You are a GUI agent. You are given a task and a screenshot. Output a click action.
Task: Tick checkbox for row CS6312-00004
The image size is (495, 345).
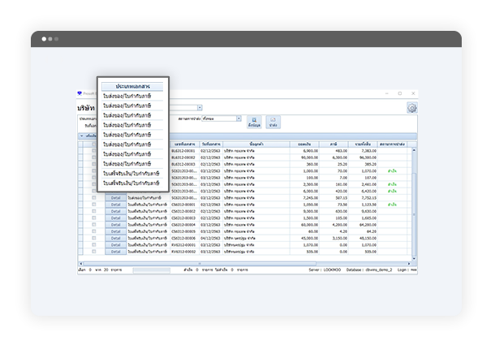click(x=94, y=225)
